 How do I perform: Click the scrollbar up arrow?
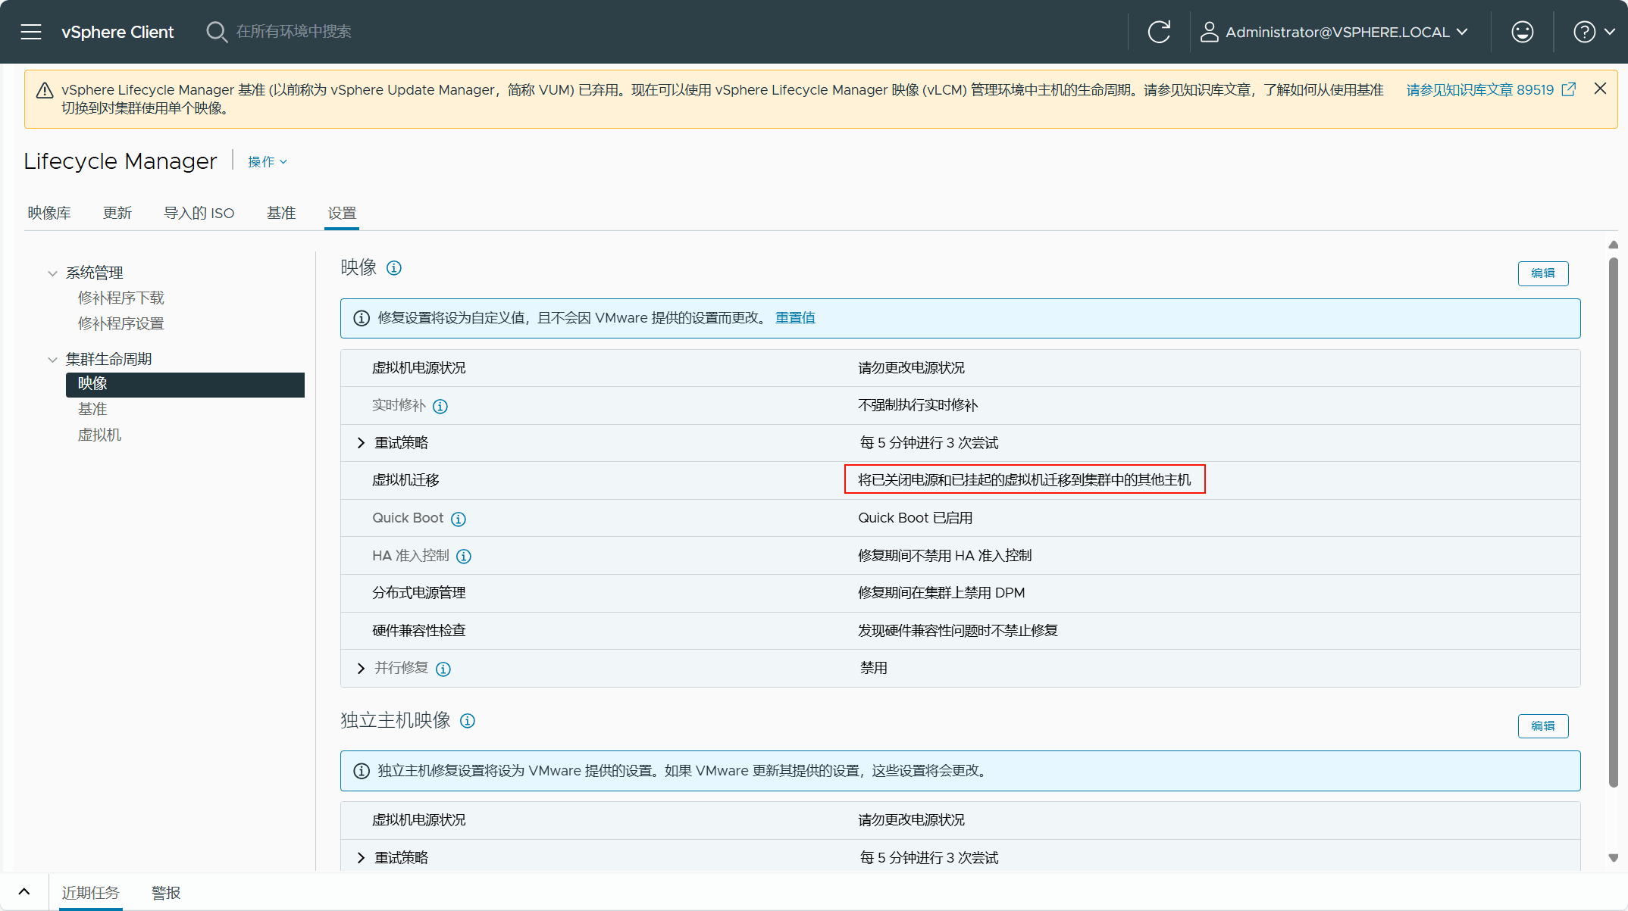coord(1613,245)
